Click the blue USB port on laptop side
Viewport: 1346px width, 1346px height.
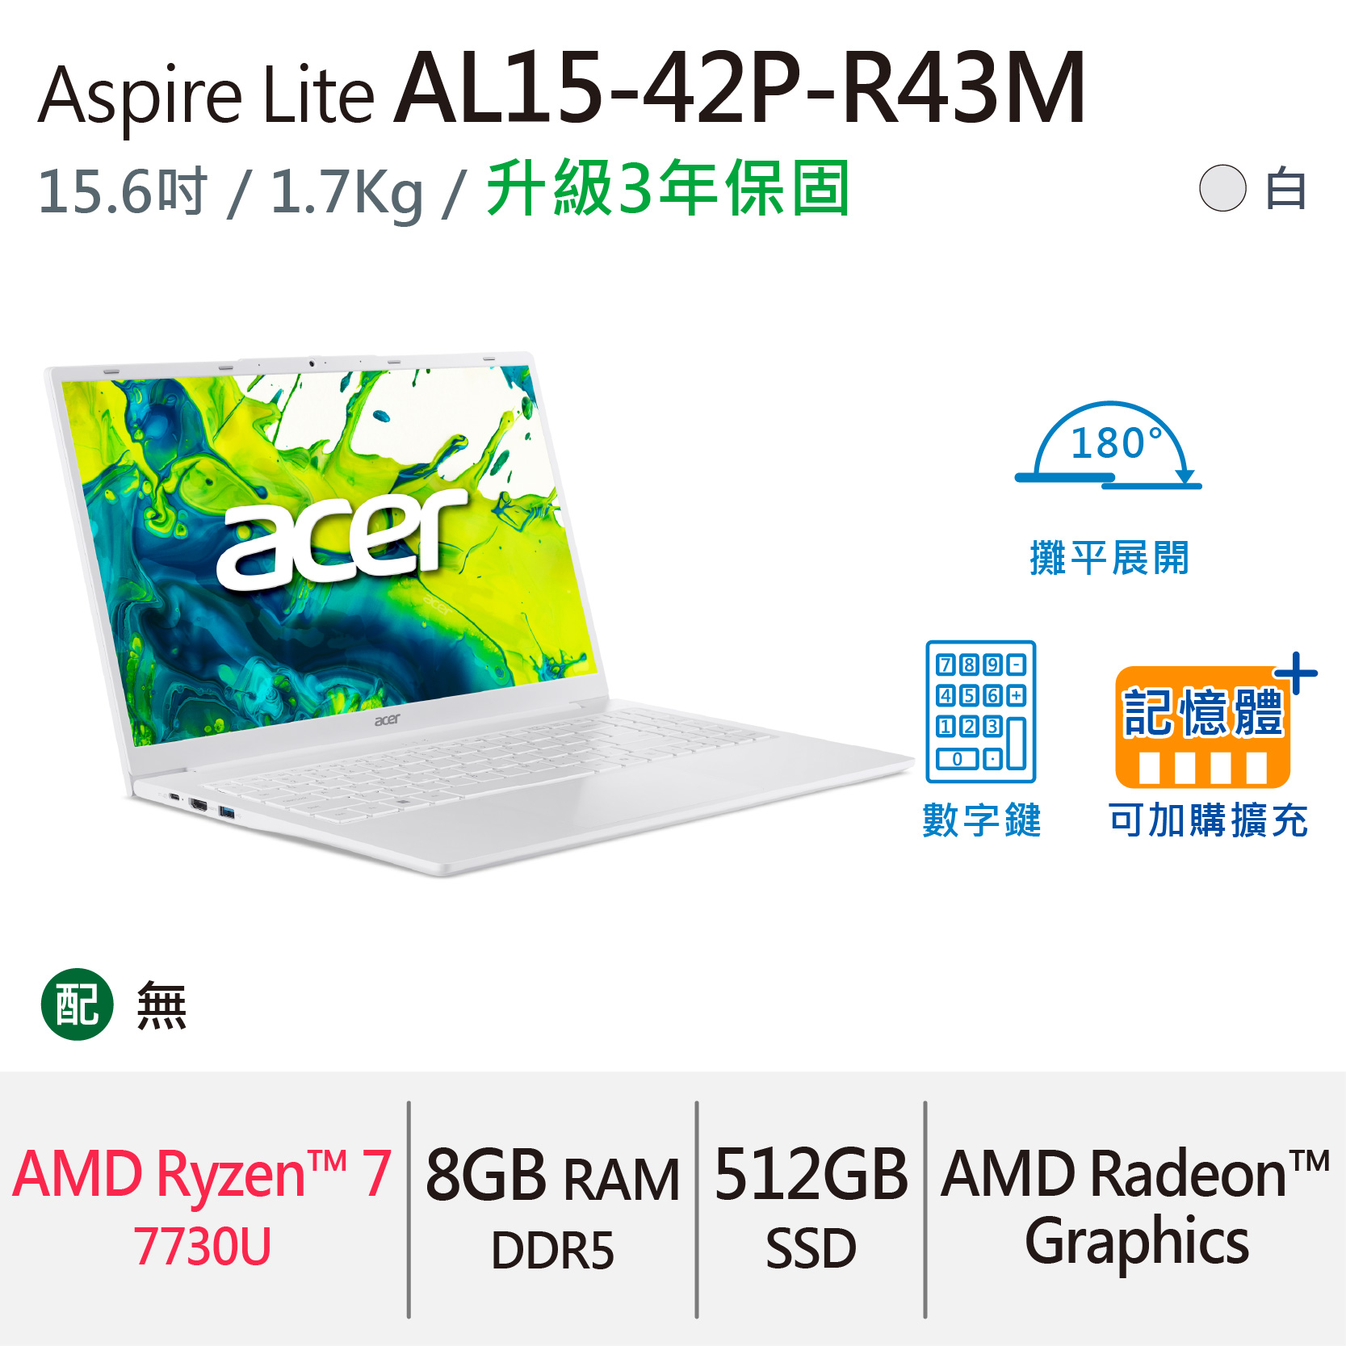coord(227,811)
